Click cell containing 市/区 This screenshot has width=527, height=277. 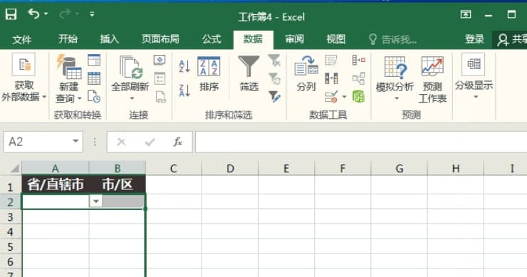click(118, 184)
